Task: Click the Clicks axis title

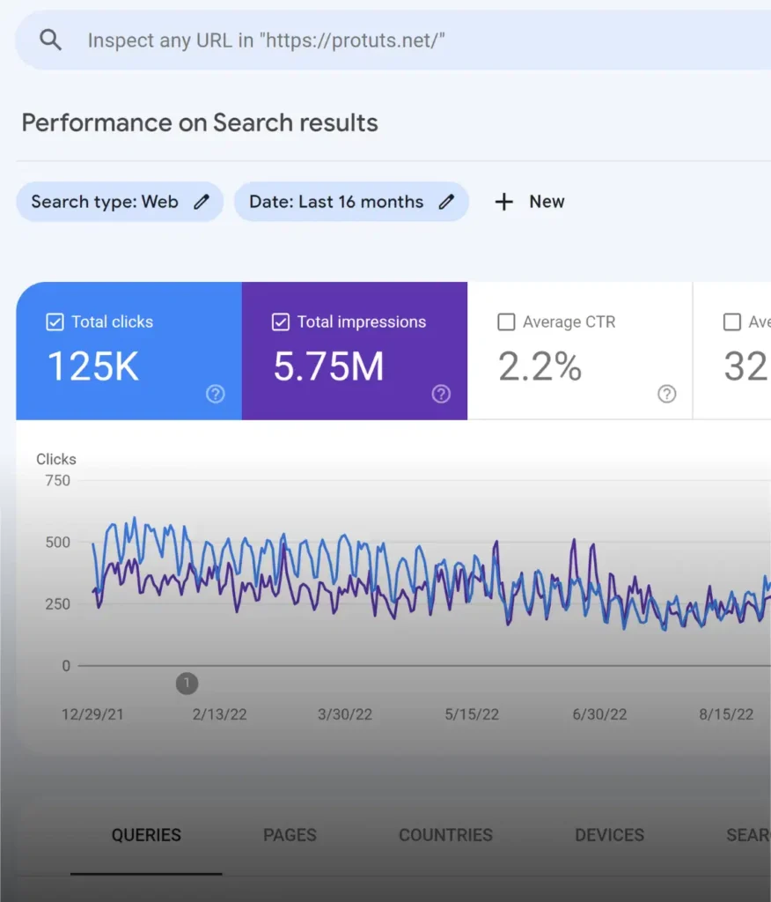Action: click(55, 459)
